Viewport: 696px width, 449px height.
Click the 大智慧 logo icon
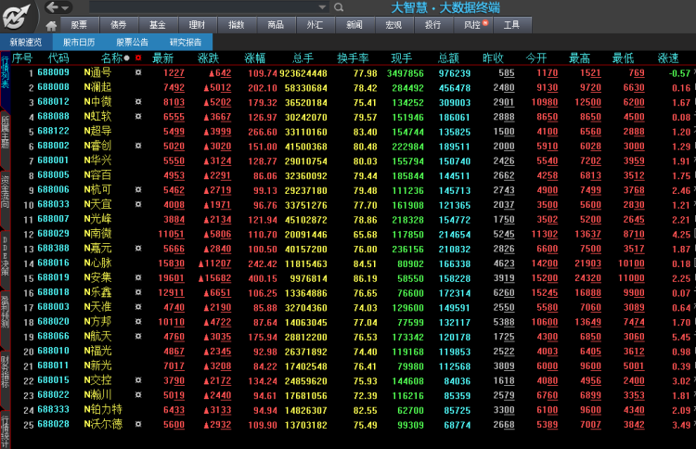pos(17,17)
